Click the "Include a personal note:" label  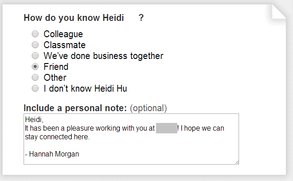pos(75,108)
